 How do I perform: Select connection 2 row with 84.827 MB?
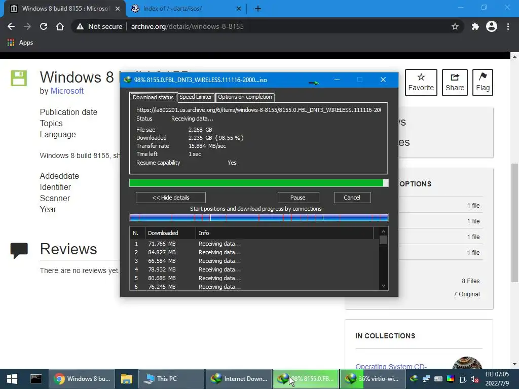point(254,252)
